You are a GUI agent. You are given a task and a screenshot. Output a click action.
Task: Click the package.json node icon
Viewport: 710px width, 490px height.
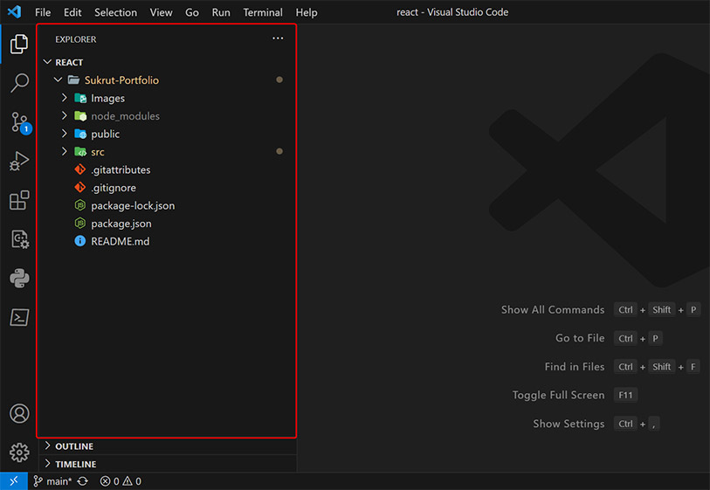click(80, 224)
